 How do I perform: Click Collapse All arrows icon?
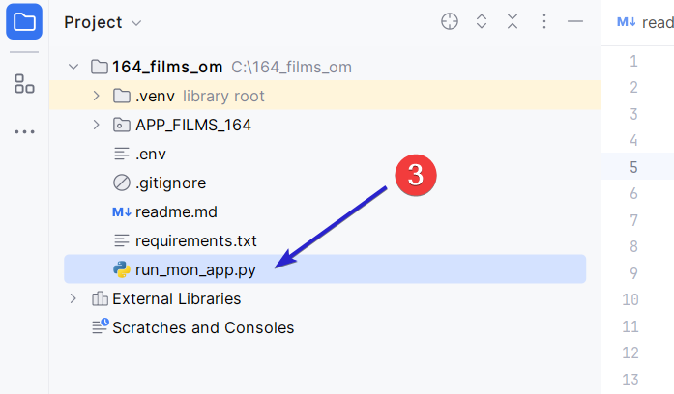(513, 21)
